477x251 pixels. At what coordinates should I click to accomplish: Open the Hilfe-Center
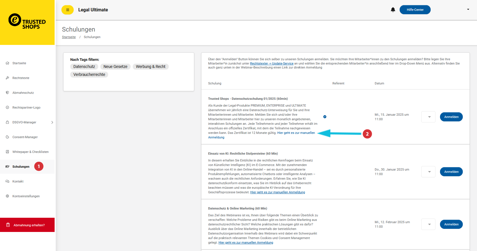pos(415,10)
